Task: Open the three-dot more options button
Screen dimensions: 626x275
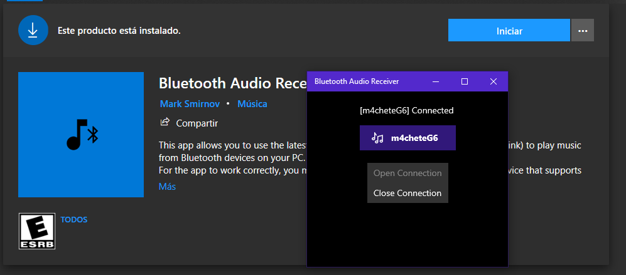Action: (583, 30)
